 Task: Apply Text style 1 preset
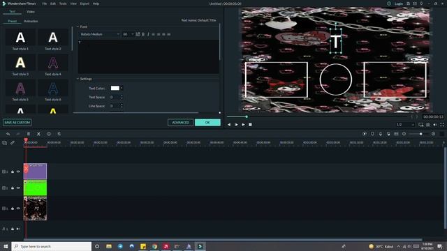pos(20,40)
